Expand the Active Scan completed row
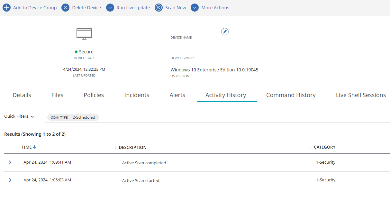Viewport: 390px width, 210px height. pos(10,162)
